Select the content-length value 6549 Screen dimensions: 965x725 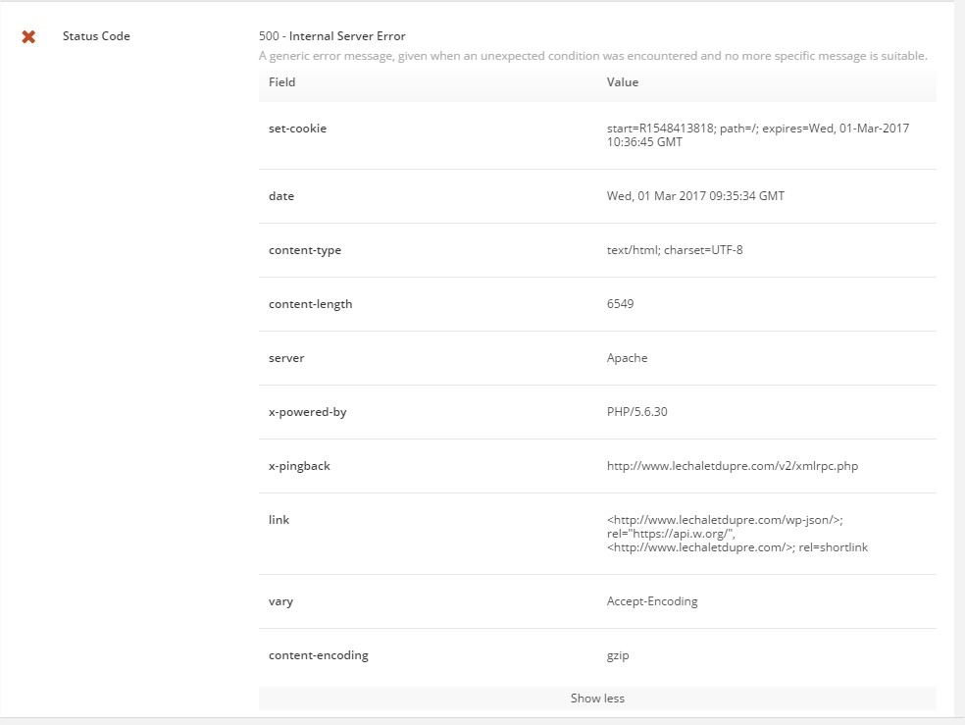tap(620, 304)
